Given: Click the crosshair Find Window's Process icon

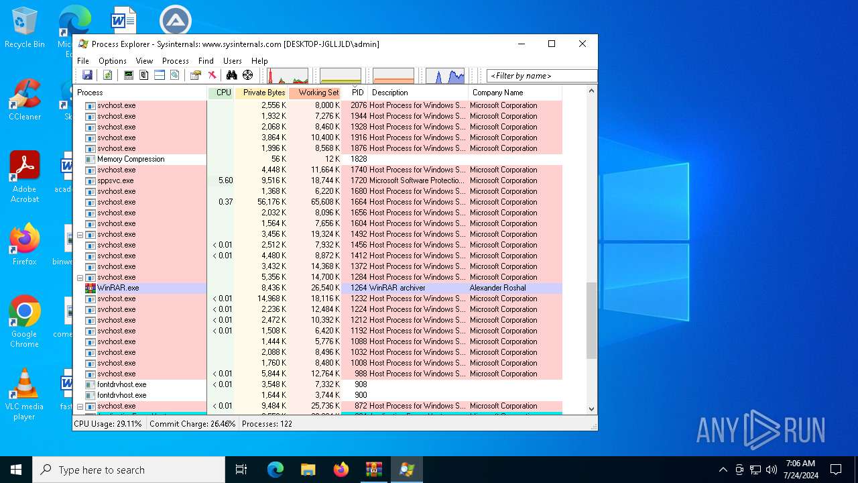Looking at the screenshot, I should pyautogui.click(x=248, y=75).
